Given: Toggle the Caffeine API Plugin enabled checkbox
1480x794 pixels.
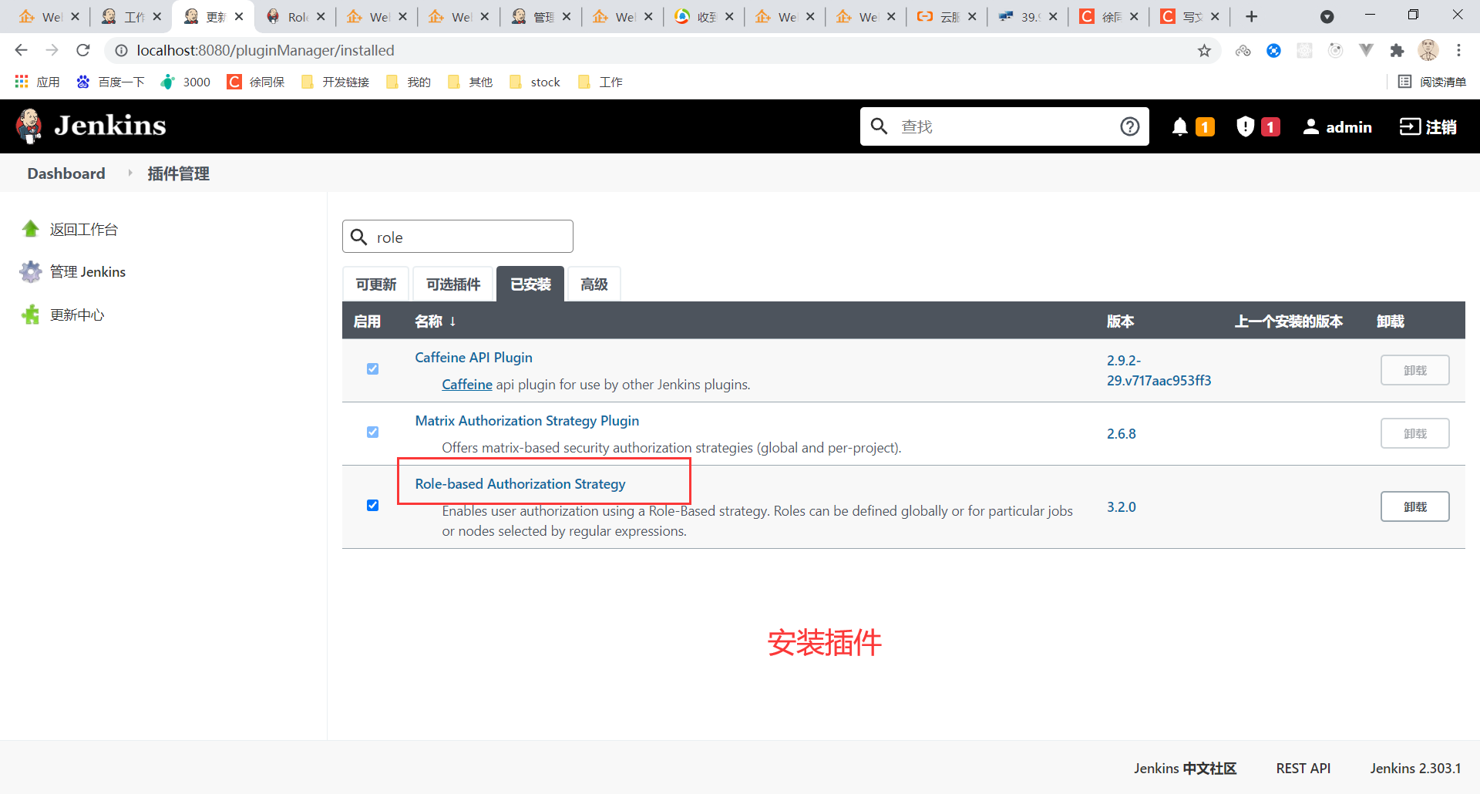Looking at the screenshot, I should (372, 369).
